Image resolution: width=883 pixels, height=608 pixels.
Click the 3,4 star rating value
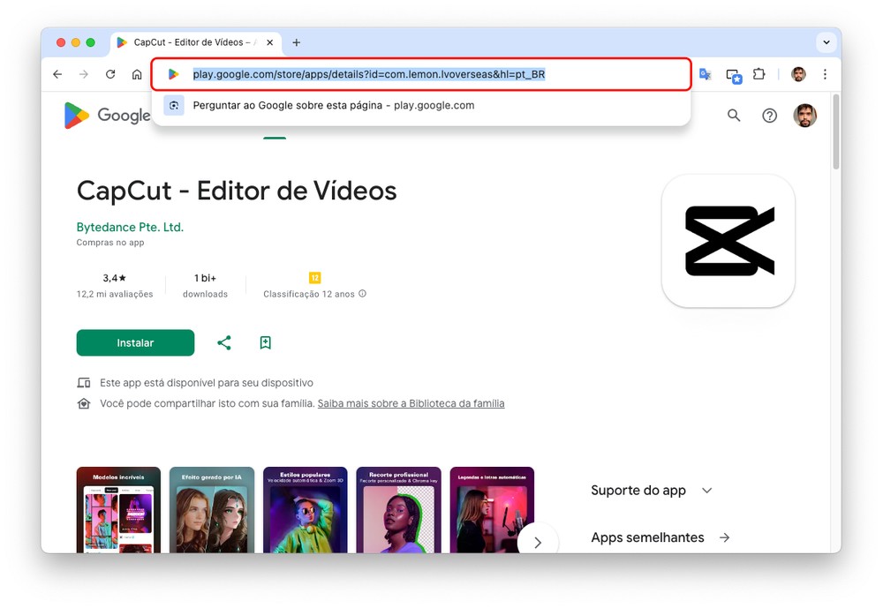pos(114,278)
